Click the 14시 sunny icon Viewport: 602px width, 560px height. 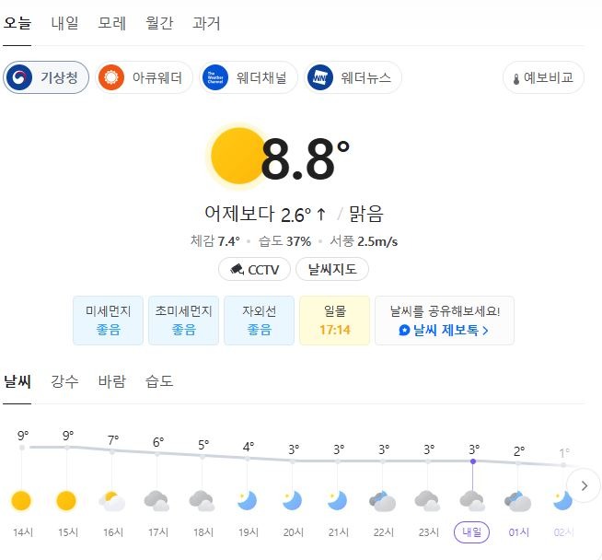click(21, 501)
